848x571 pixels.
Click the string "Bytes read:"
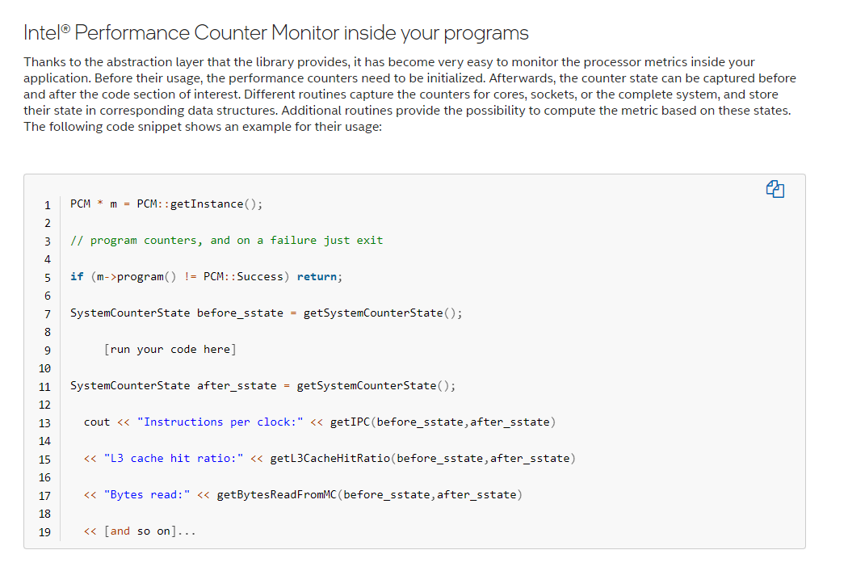coord(146,494)
